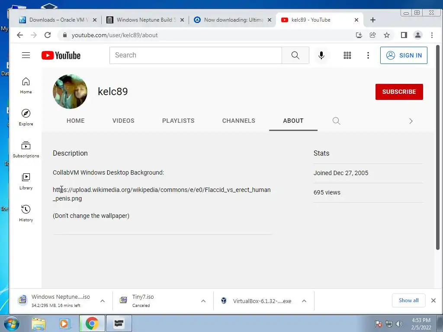Open Windows Media Player from taskbar
443x332 pixels.
(64, 323)
